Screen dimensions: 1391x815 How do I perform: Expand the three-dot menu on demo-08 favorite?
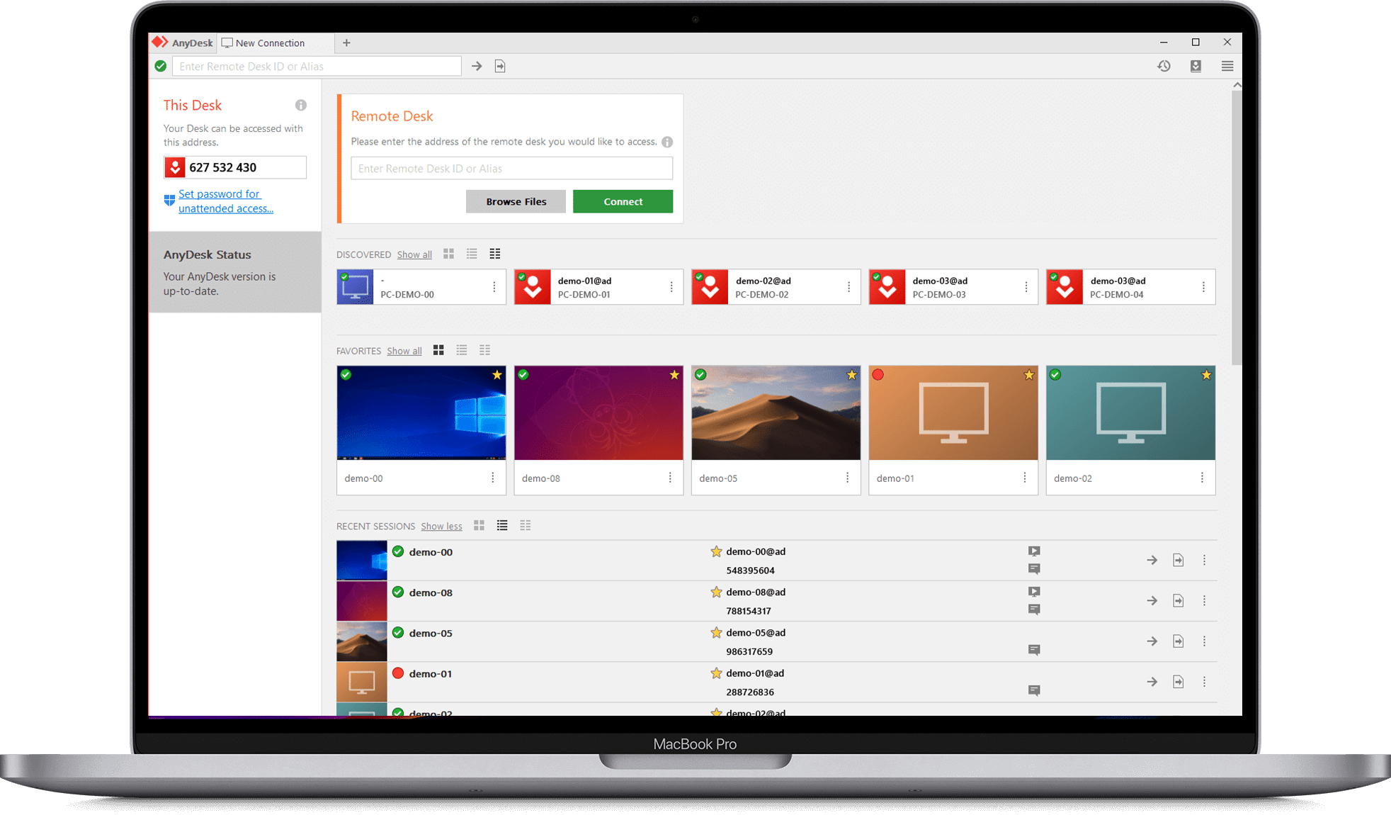pos(670,478)
